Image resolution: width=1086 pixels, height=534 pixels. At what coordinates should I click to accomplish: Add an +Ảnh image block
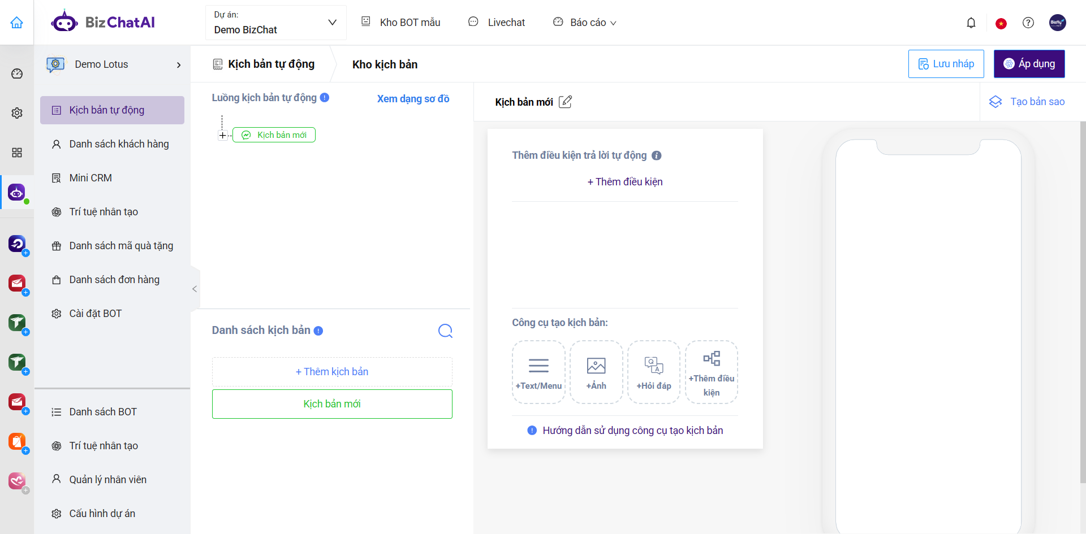[596, 372]
